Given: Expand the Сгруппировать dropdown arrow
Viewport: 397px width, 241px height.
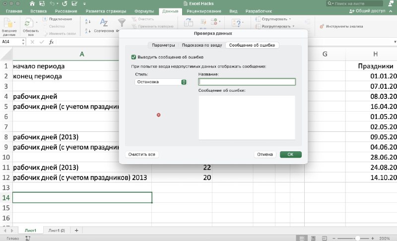Looking at the screenshot, I should (290, 19).
